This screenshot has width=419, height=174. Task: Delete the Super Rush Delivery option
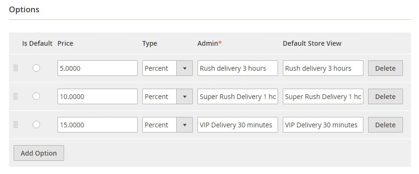[386, 97]
